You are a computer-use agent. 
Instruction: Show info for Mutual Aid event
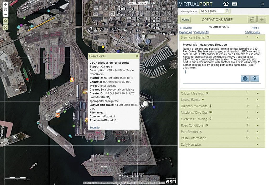tap(245, 78)
